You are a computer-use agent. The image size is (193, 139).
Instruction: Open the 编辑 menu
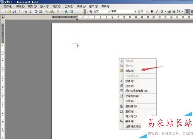point(20,6)
